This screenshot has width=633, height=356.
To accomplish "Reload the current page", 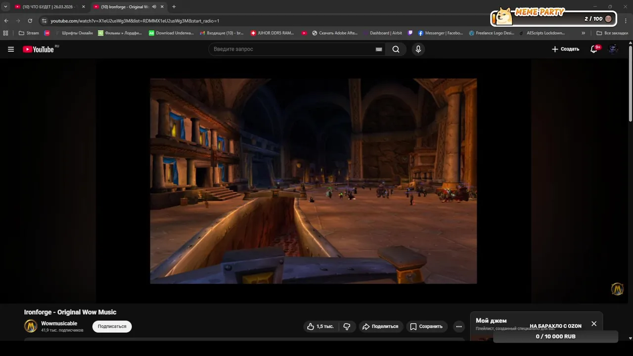I will (x=30, y=21).
